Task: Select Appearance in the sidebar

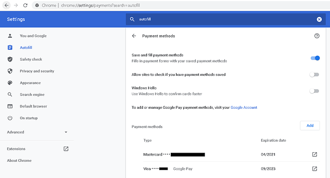Action: point(30,83)
